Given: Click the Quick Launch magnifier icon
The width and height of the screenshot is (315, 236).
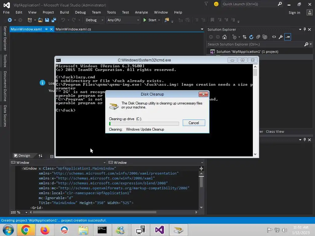Looking at the screenshot, I should pyautogui.click(x=280, y=4).
